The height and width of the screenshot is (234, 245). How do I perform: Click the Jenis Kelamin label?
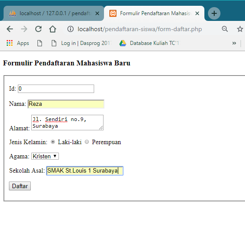(x=28, y=142)
